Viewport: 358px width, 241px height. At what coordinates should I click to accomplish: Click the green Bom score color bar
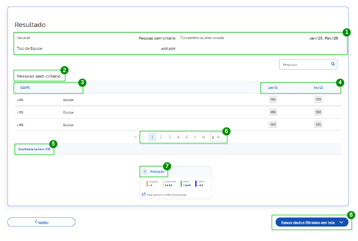[x=181, y=183]
